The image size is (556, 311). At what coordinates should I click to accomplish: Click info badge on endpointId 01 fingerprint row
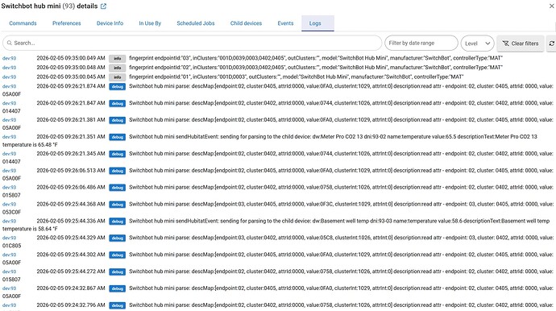coord(118,77)
